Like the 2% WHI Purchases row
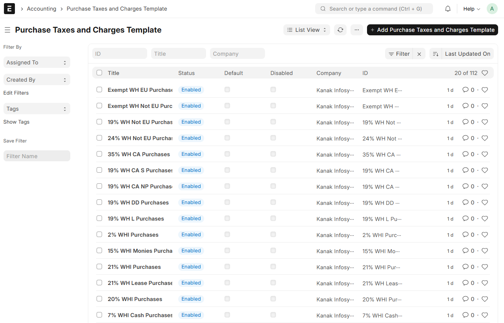This screenshot has height=323, width=504. point(485,235)
